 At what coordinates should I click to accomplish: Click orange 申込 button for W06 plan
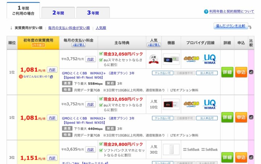pyautogui.click(x=241, y=72)
